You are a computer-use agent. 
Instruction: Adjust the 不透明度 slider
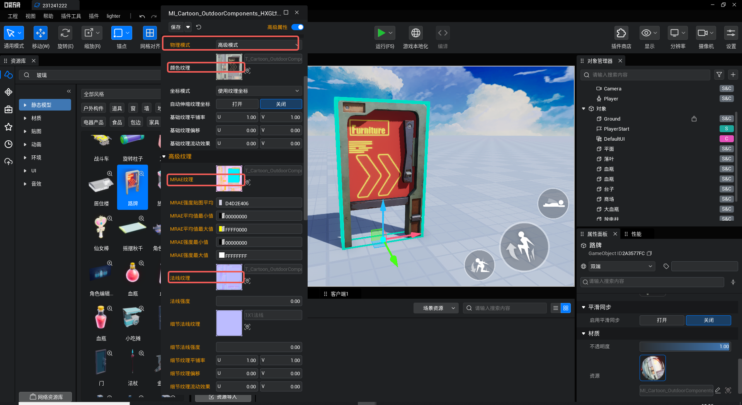(x=685, y=346)
